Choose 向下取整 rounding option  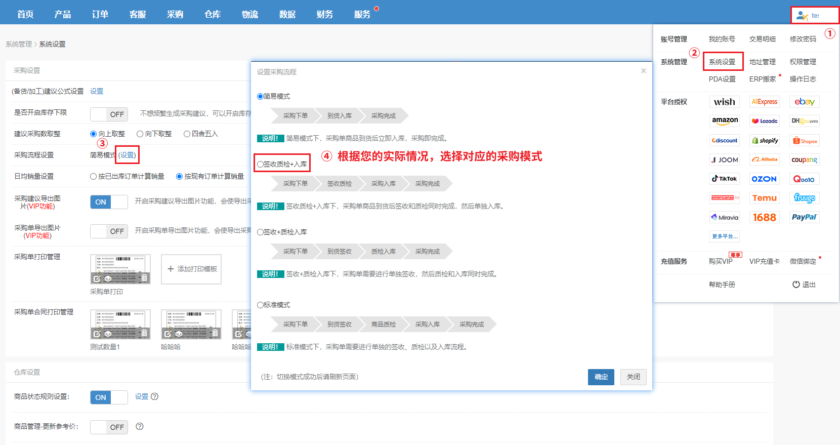point(140,134)
